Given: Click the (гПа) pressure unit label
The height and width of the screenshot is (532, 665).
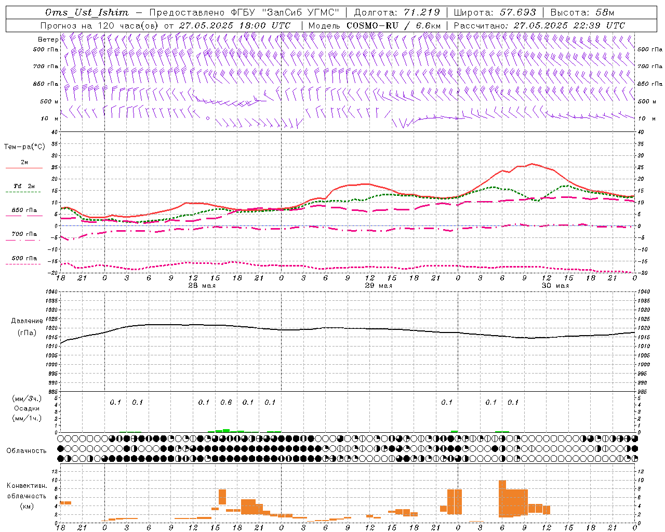Looking at the screenshot, I should [27, 332].
